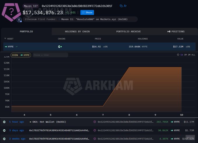This screenshot has height=143, width=198.
Task: Click the add-user follow icon beside address
Action: pyautogui.click(x=125, y=6)
